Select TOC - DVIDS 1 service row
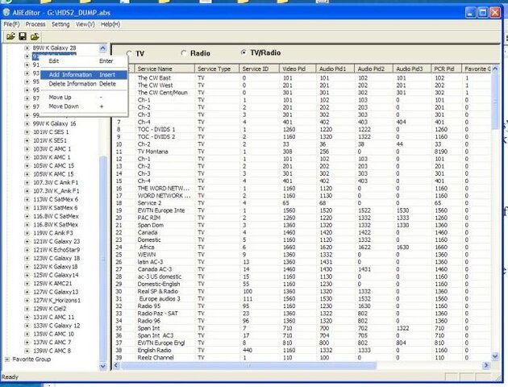Screen dimensions: 508x387 click(302, 129)
